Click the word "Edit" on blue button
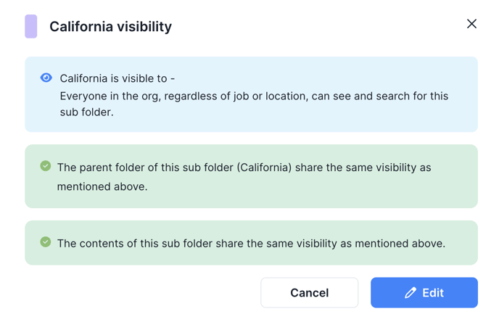Image resolution: width=499 pixels, height=314 pixels. [x=433, y=293]
